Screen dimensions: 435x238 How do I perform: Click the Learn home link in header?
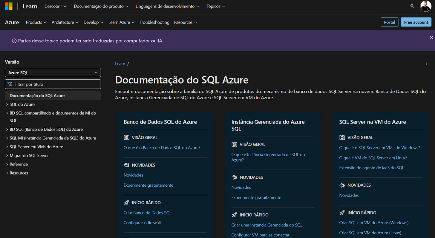click(30, 6)
